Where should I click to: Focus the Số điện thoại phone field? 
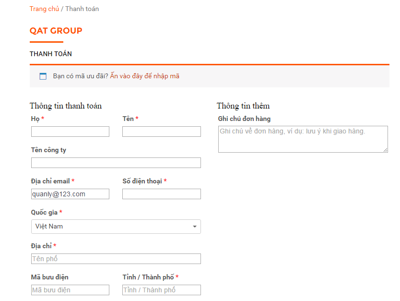(161, 194)
